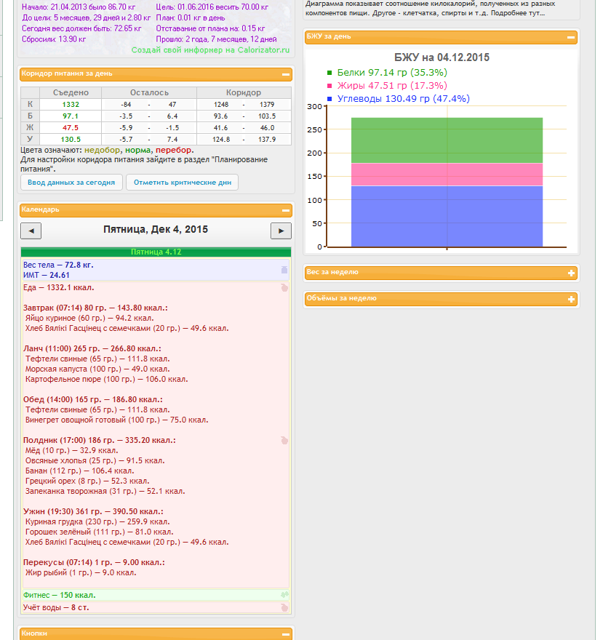Click the pink fats segment of the chart
This screenshot has width=603, height=640.
pos(447,175)
